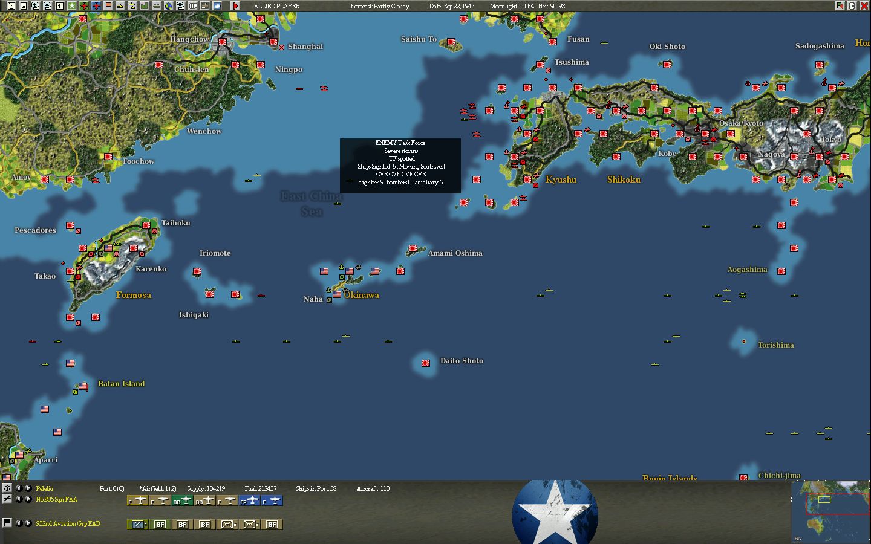Open the No.805 Sqn FAA unit link
This screenshot has height=544, width=871.
click(x=56, y=499)
